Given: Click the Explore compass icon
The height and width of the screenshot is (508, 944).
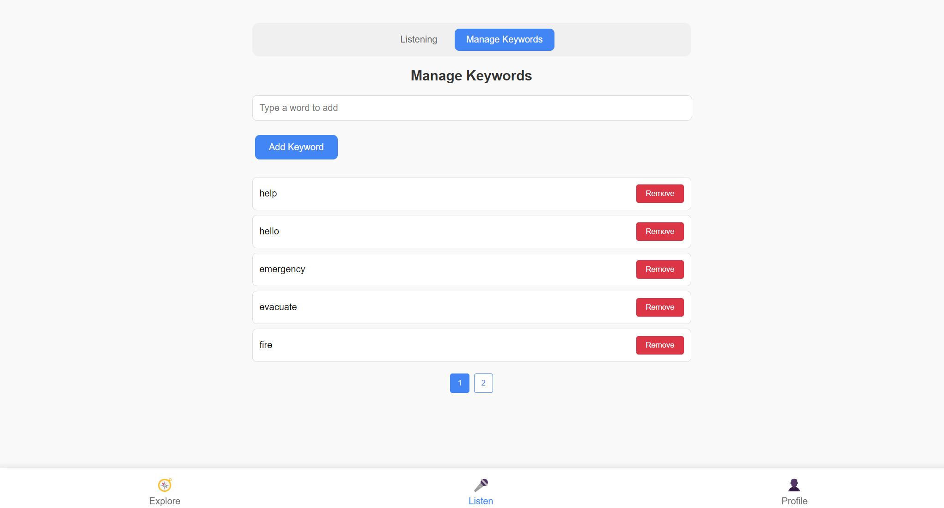Looking at the screenshot, I should [x=164, y=485].
